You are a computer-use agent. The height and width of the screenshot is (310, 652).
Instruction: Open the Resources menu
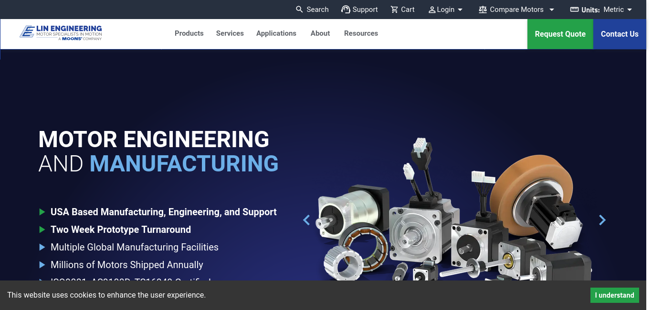pyautogui.click(x=361, y=33)
